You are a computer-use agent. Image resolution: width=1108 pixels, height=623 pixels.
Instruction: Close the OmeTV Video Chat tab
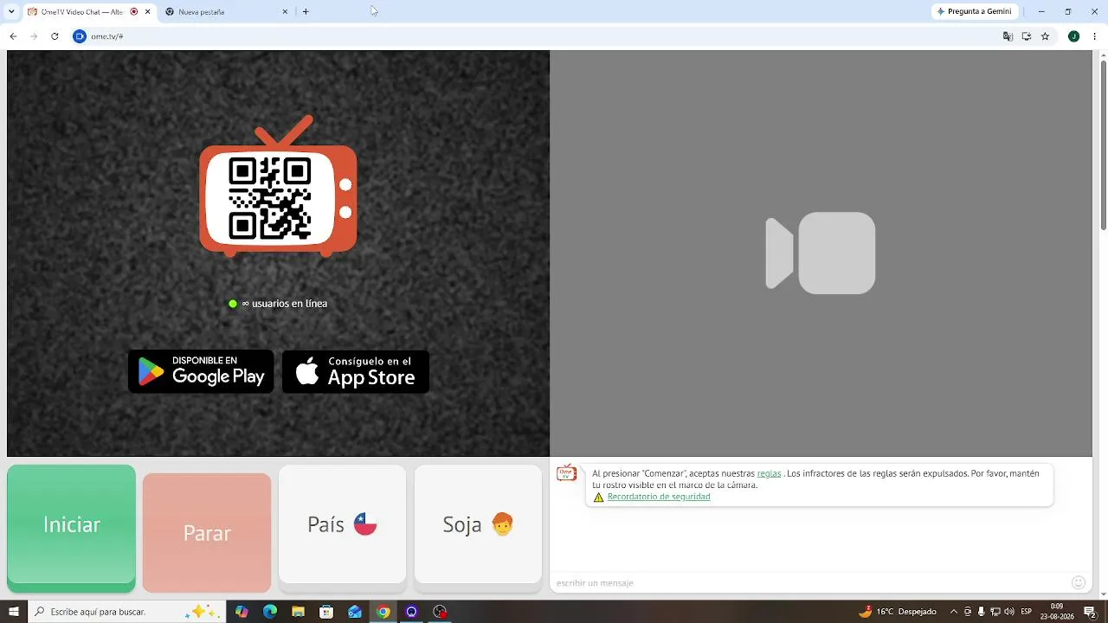click(x=148, y=11)
